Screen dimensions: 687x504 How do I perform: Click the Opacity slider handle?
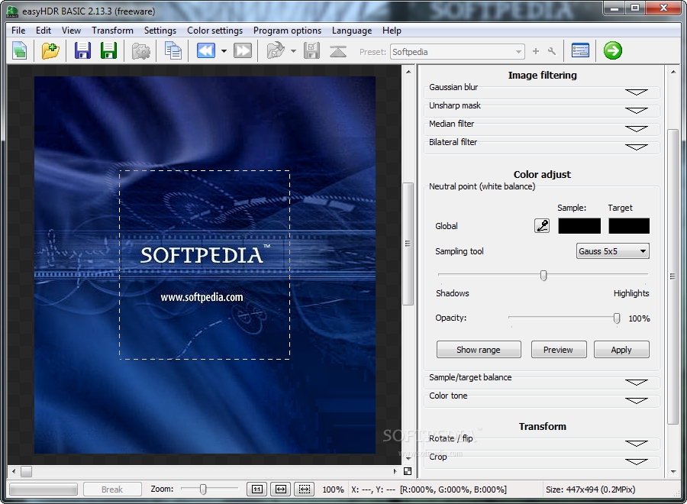click(x=617, y=318)
